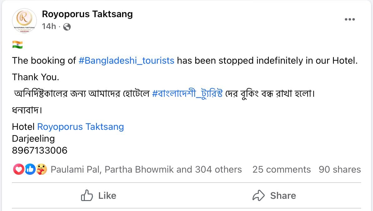The height and width of the screenshot is (211, 373).
Task: Click the thumbs-up icon beside Like
Action: [x=87, y=196]
